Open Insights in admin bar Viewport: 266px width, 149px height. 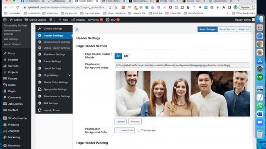click(78, 20)
